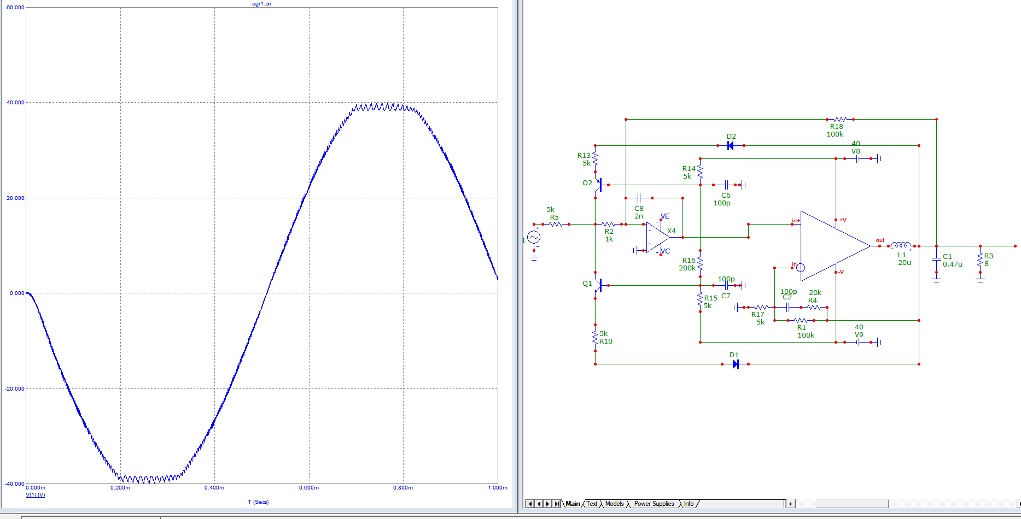Go to previous page tab arrow
This screenshot has height=519, width=1021.
(539, 504)
